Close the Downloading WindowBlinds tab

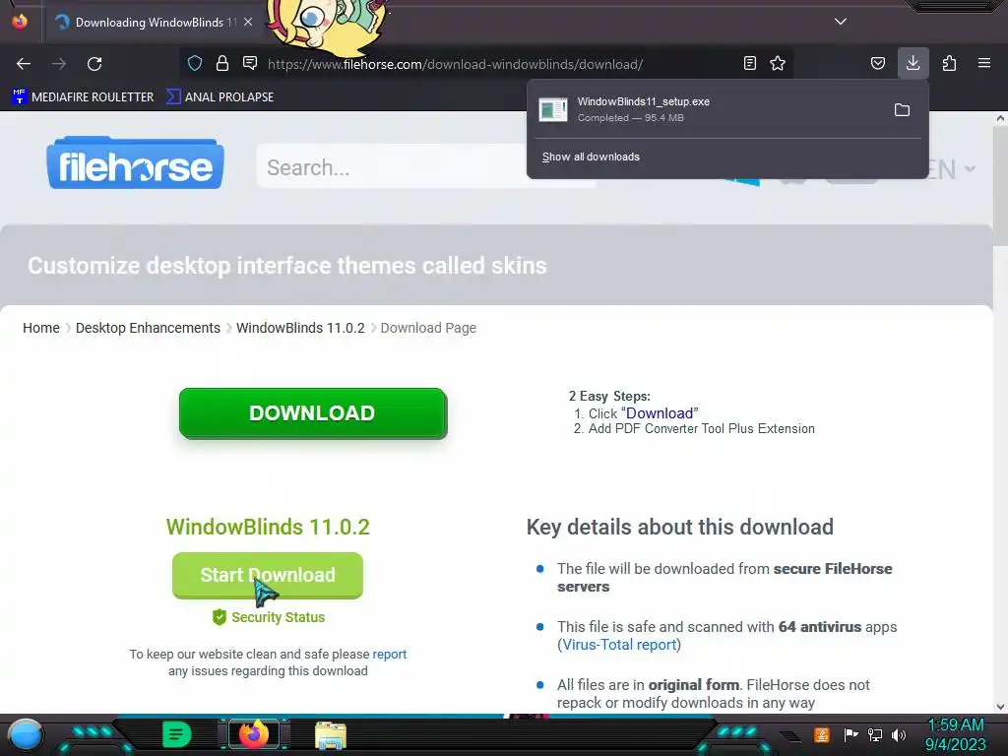coord(248,22)
